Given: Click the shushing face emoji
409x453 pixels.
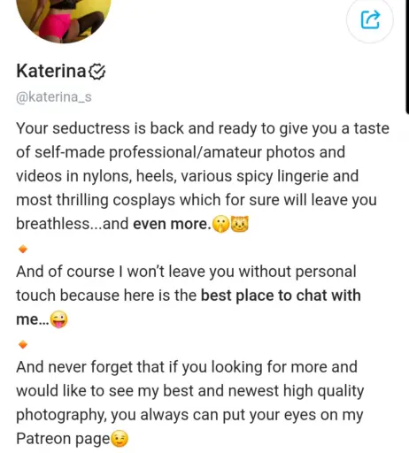Looking at the screenshot, I should [221, 224].
